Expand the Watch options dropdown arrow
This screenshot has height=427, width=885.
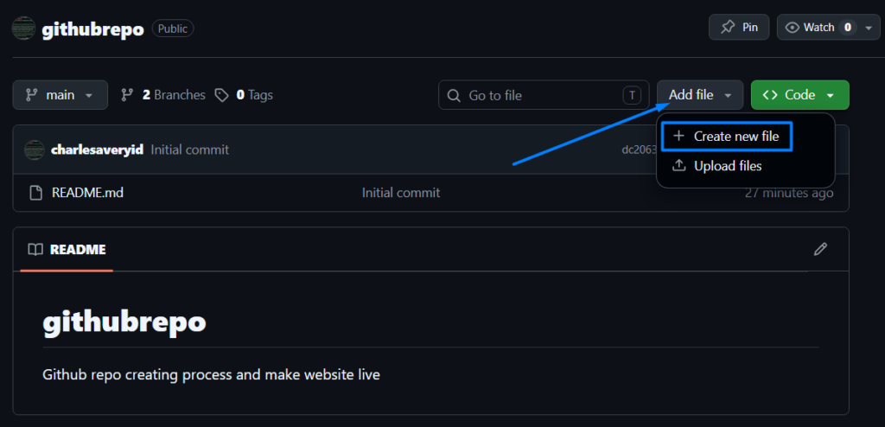point(869,28)
